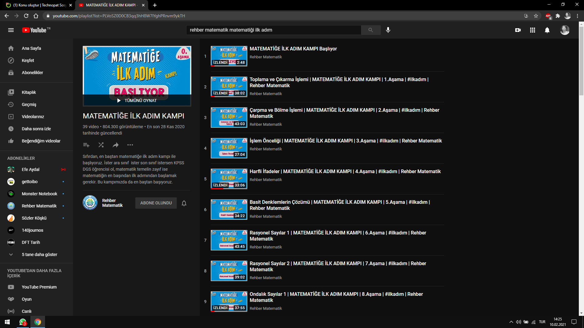This screenshot has width=584, height=328.
Task: Click the shuffle playlist icon
Action: click(x=101, y=145)
